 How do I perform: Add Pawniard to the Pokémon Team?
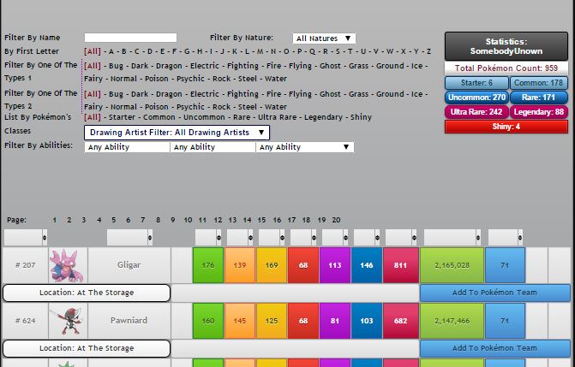pyautogui.click(x=494, y=348)
